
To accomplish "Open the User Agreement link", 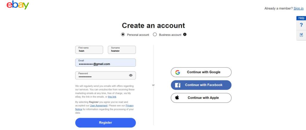I will click(x=99, y=106).
